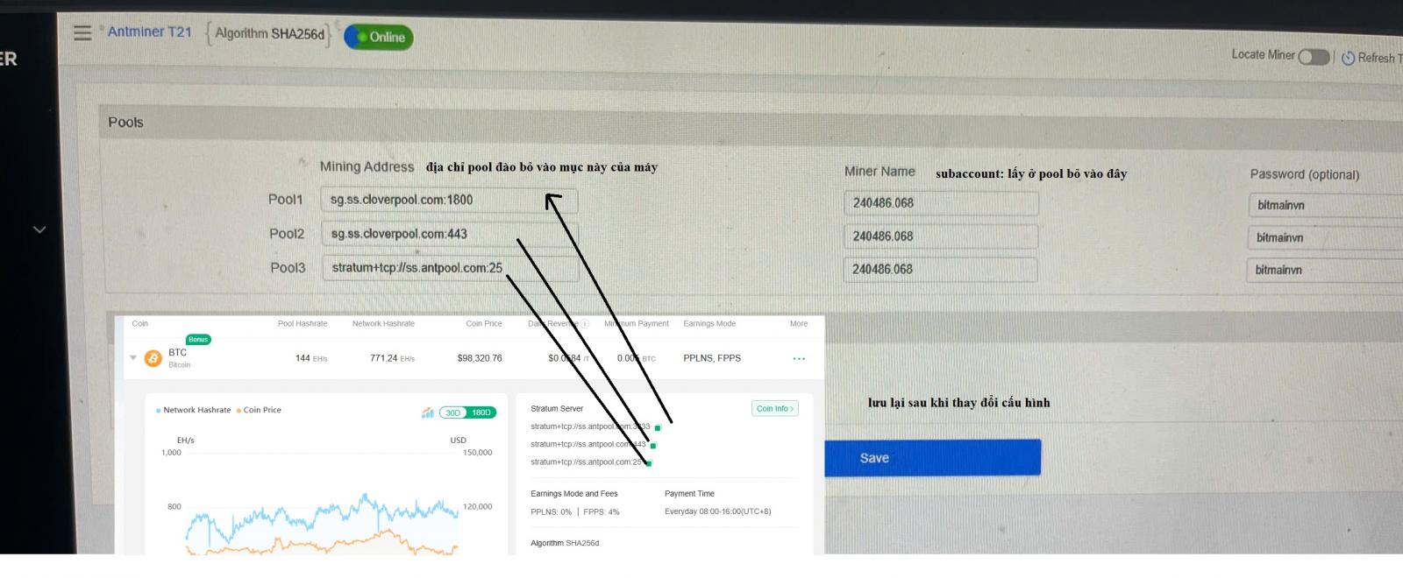The image size is (1403, 578).
Task: Click the Password (optional) column label
Action: click(x=1304, y=174)
